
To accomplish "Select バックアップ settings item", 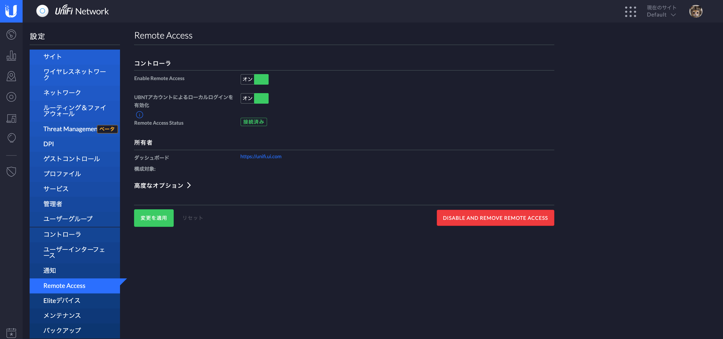I will point(75,330).
